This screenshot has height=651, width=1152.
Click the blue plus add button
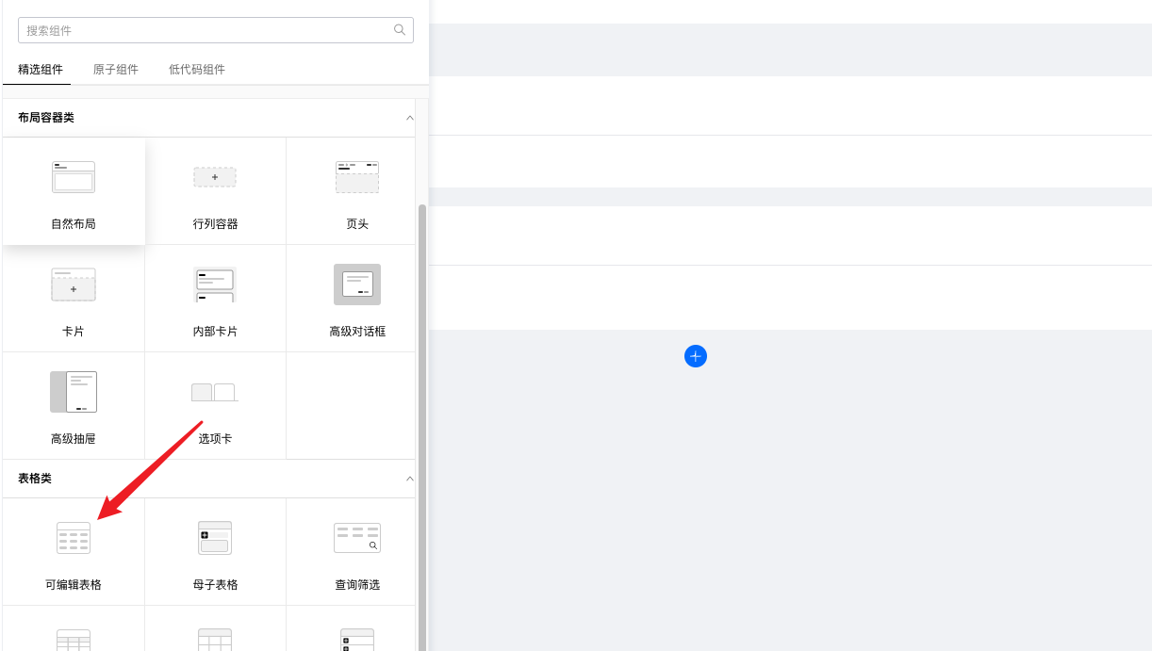click(x=696, y=356)
